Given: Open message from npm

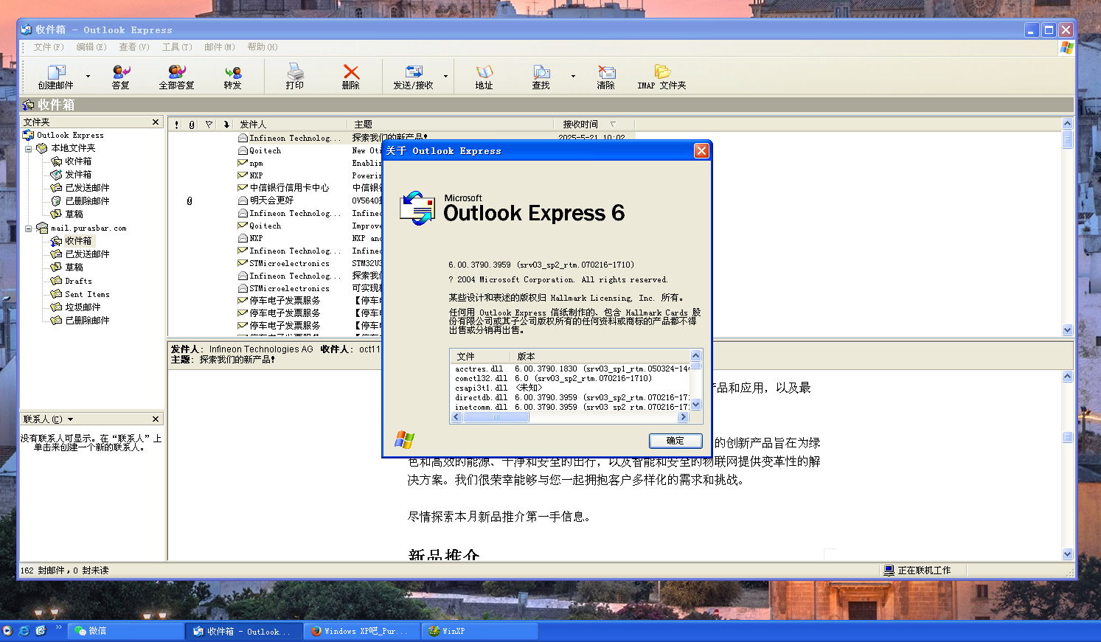Looking at the screenshot, I should pyautogui.click(x=256, y=163).
